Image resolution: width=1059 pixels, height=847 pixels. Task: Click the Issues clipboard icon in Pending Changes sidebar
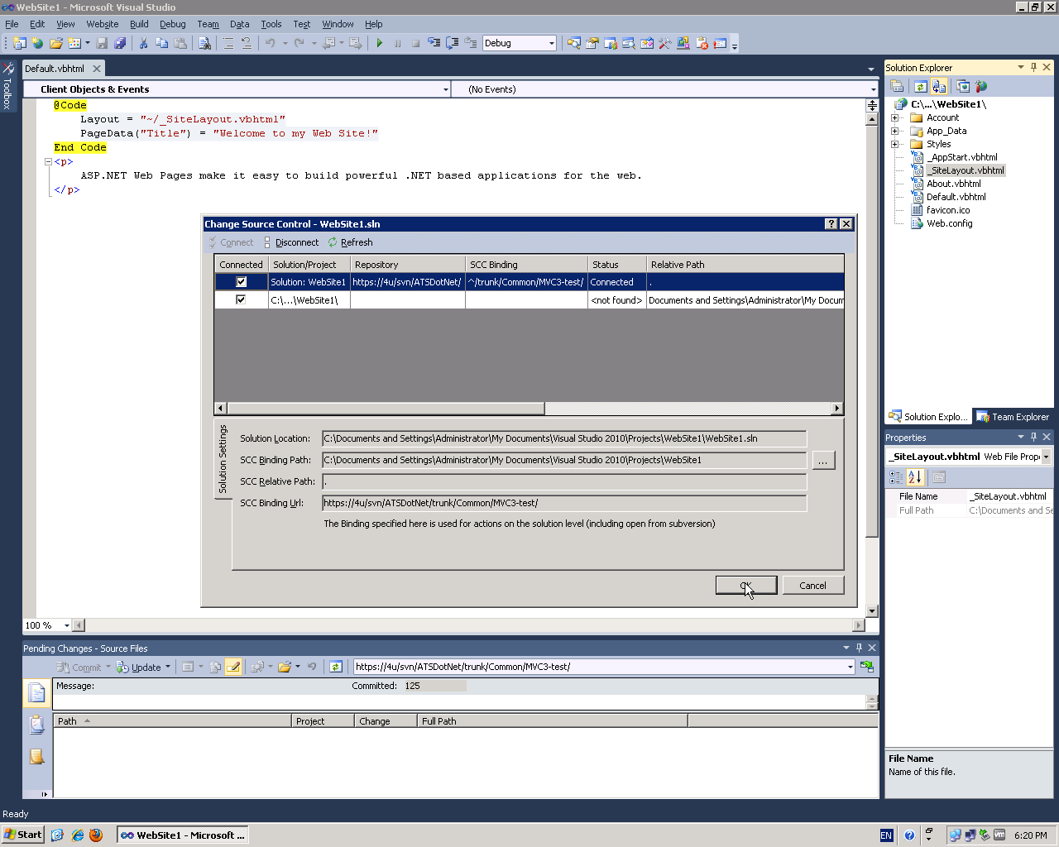pos(36,725)
